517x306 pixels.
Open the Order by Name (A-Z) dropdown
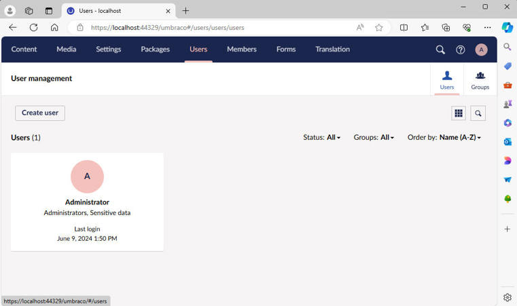(x=444, y=137)
